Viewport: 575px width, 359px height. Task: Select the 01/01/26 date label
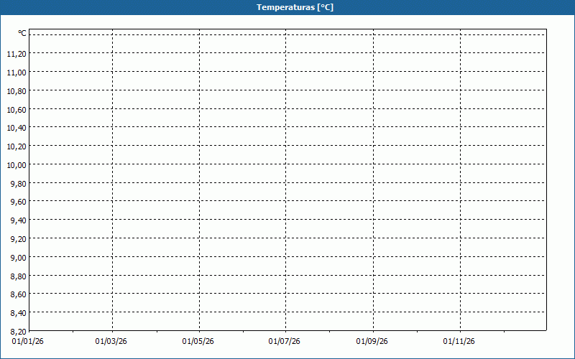pyautogui.click(x=28, y=342)
